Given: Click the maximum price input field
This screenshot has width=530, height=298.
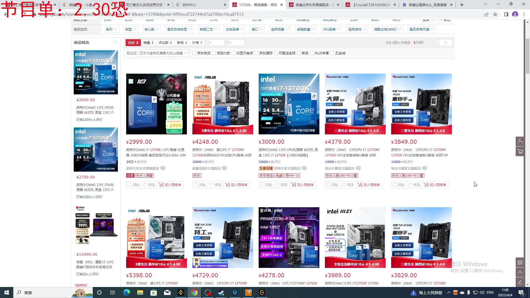Looking at the screenshot, I should [x=236, y=42].
